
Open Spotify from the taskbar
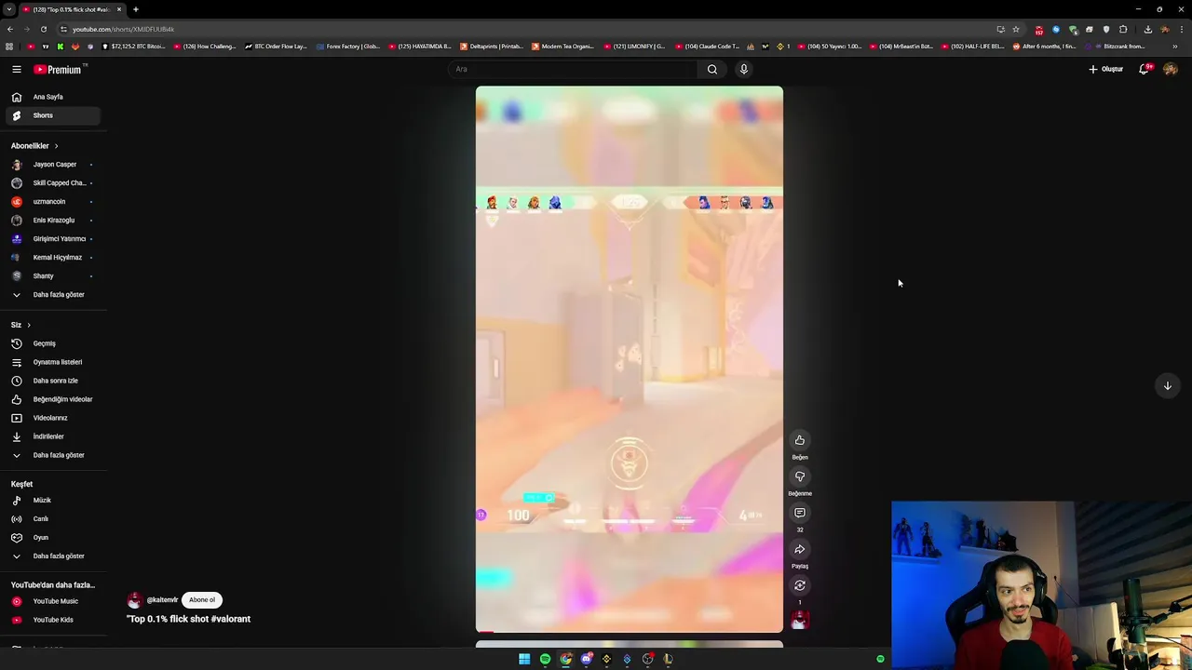click(545, 659)
